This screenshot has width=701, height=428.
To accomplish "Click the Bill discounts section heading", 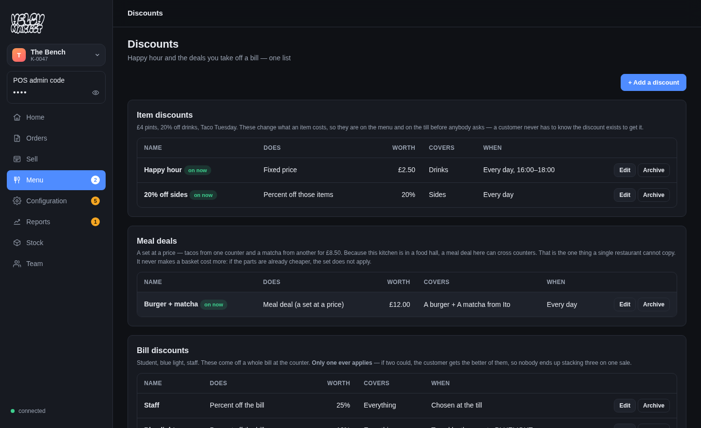I will point(163,350).
